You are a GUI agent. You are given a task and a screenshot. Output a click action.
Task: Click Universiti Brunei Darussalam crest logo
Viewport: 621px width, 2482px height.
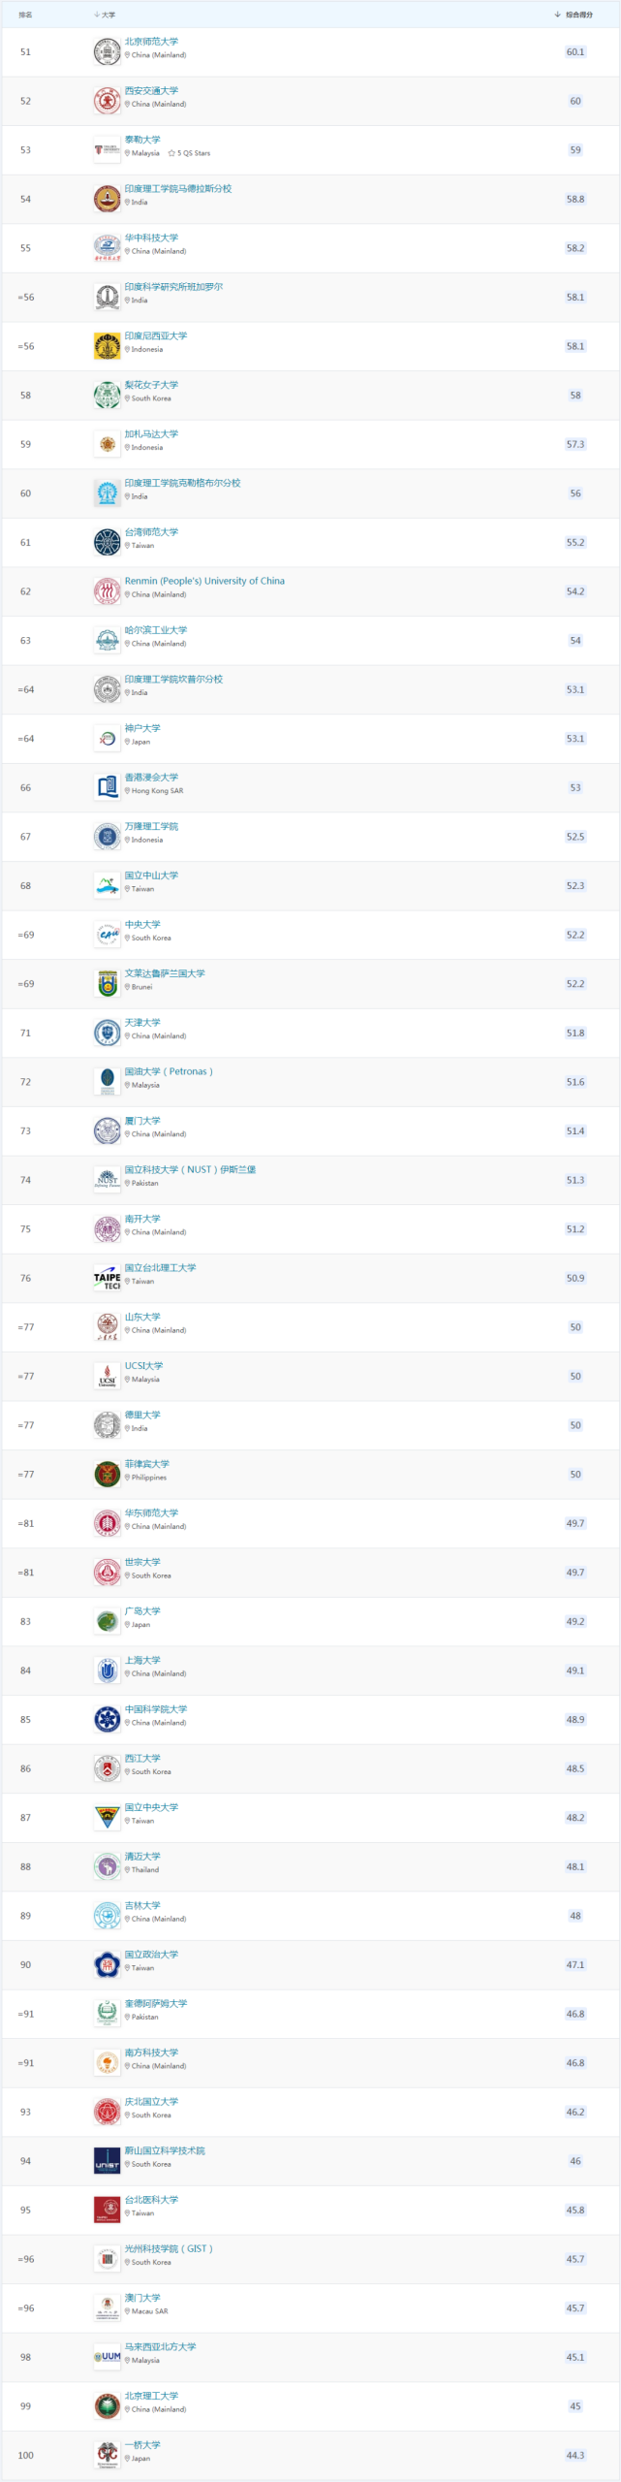click(107, 984)
